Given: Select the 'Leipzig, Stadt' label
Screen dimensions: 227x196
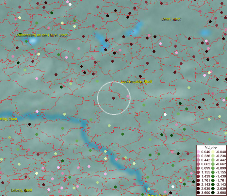Looking at the screenshot, I should pos(22,190).
